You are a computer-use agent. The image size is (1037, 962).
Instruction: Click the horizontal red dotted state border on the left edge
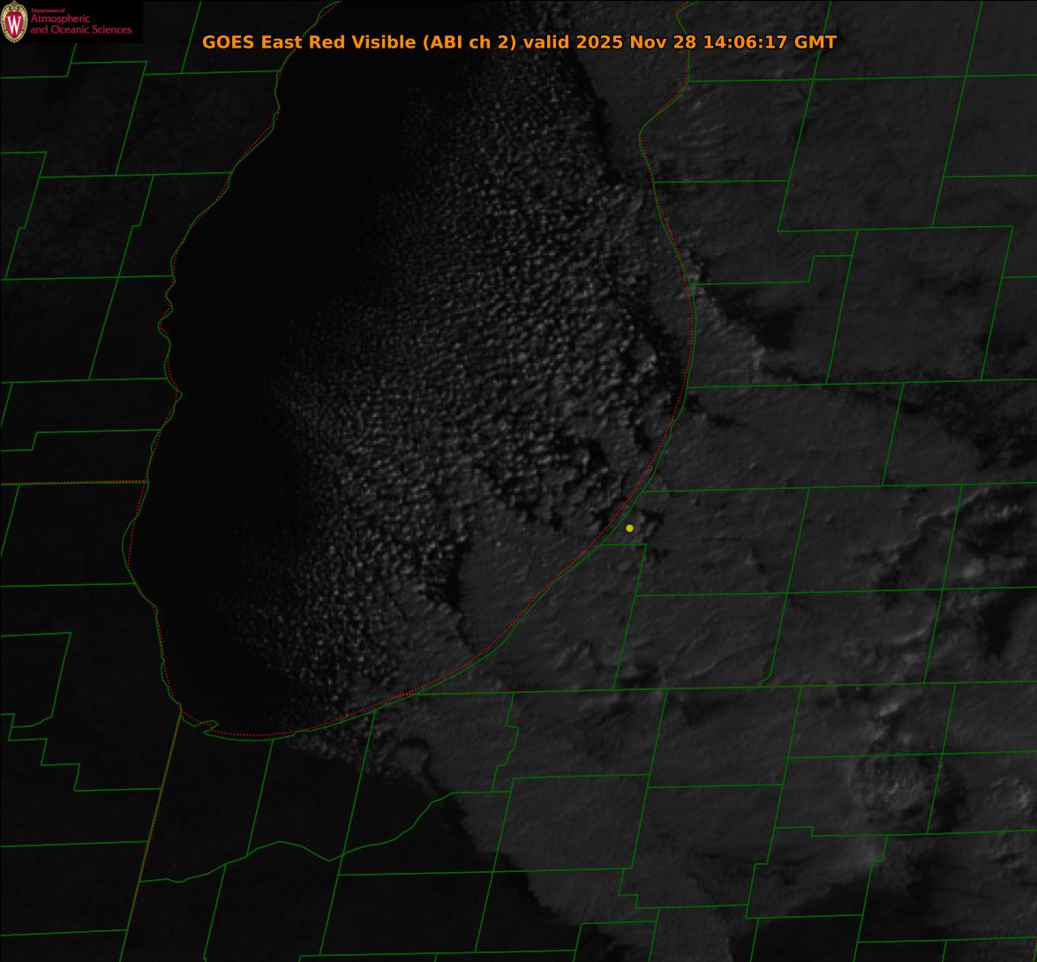point(71,483)
